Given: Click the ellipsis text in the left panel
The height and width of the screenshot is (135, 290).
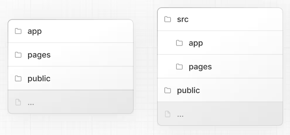Looking at the screenshot, I should [x=31, y=104].
